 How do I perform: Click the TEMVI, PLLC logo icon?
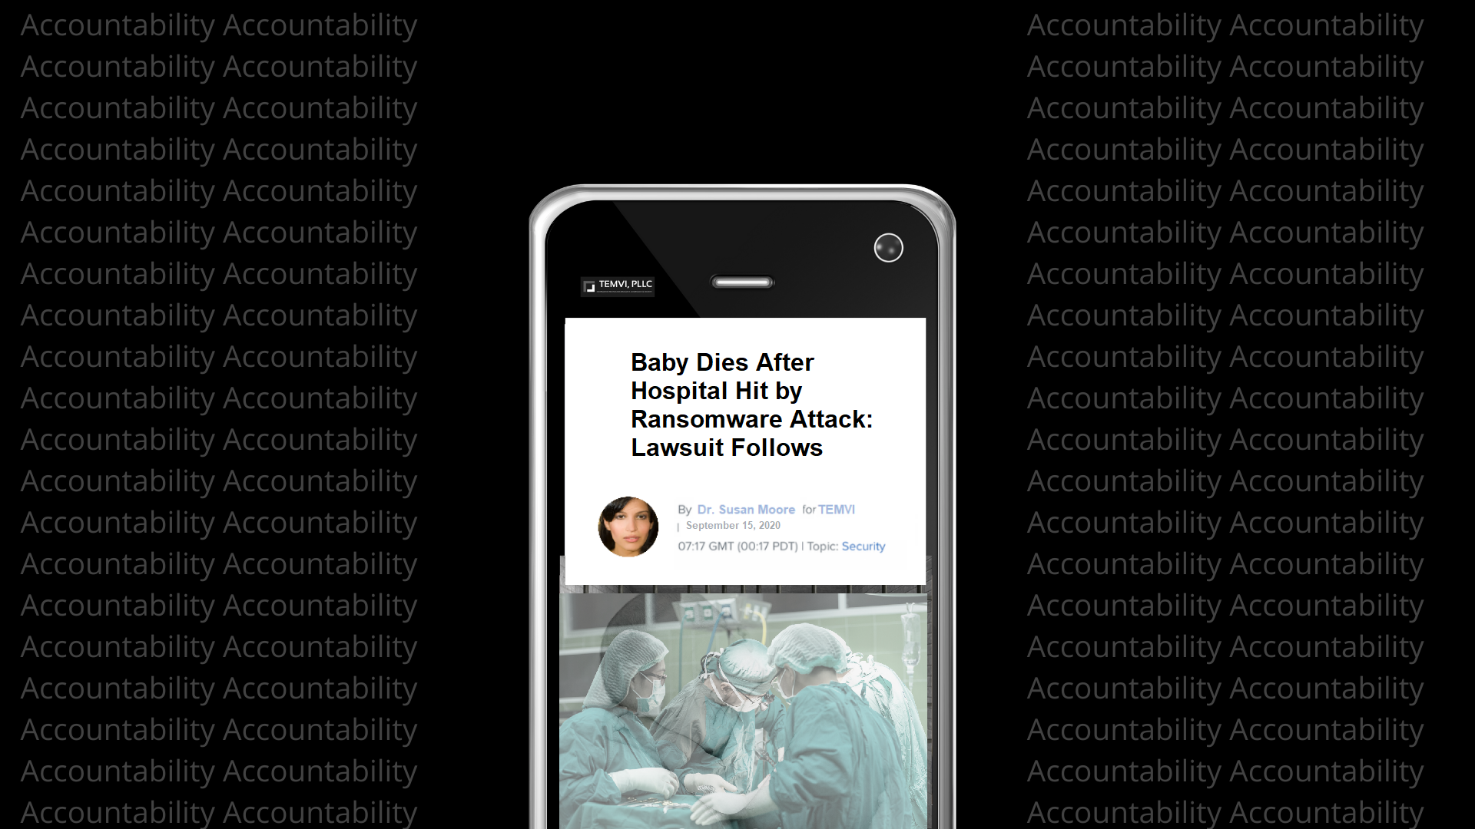click(617, 286)
